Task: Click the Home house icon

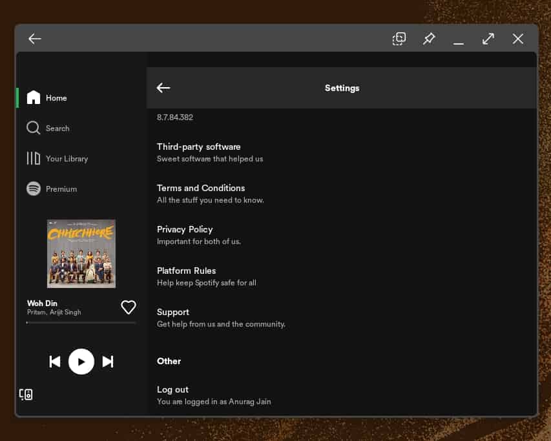Action: point(34,97)
